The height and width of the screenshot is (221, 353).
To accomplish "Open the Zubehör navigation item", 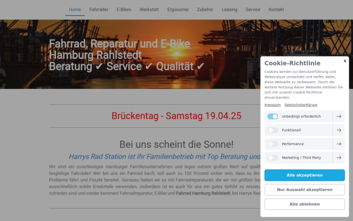I will tap(205, 9).
